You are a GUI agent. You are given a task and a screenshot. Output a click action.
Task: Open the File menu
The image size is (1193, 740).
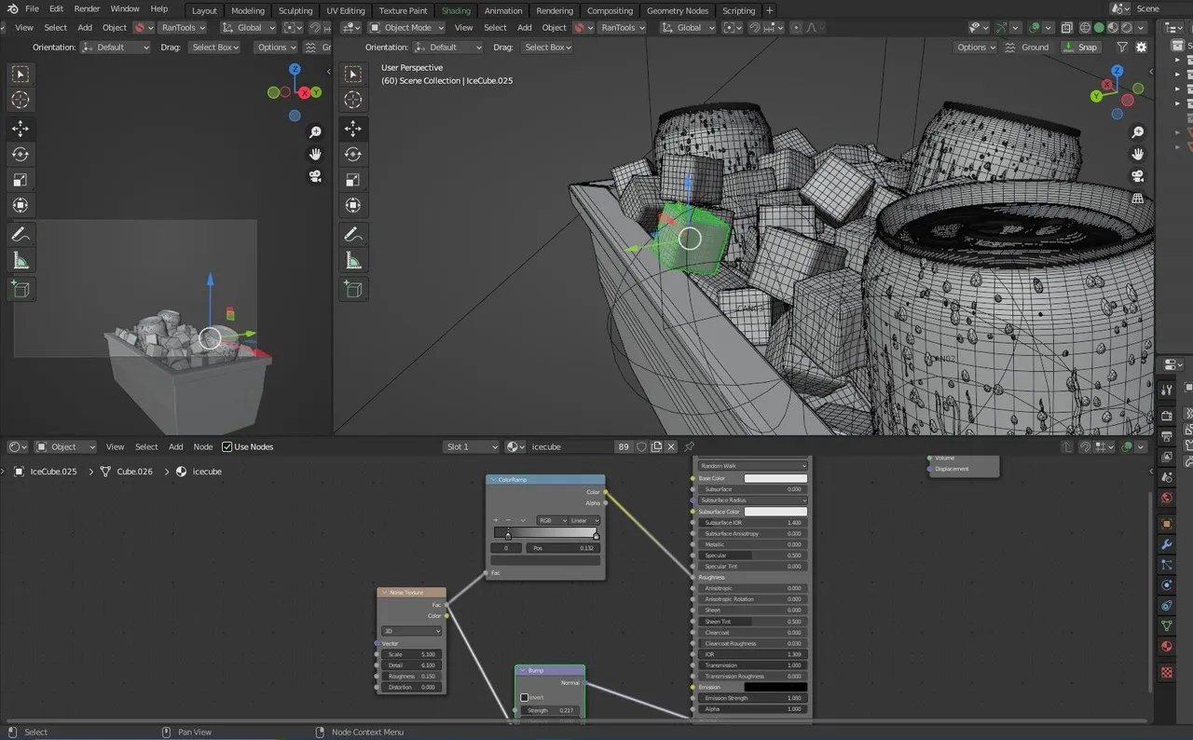pyautogui.click(x=32, y=8)
